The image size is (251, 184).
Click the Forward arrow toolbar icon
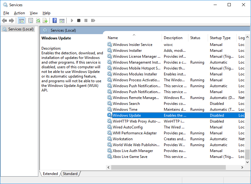(x=12, y=20)
